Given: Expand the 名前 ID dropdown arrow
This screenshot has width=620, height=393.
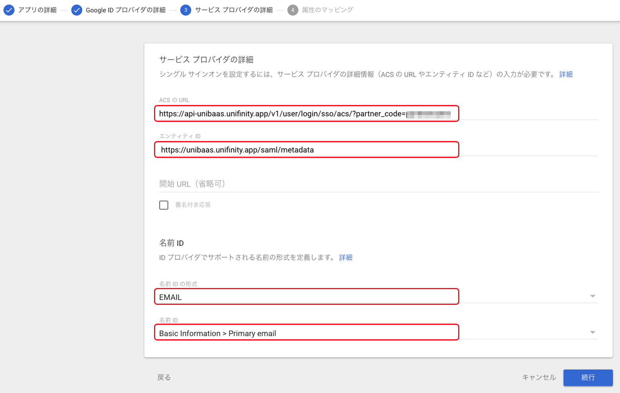Looking at the screenshot, I should [593, 332].
